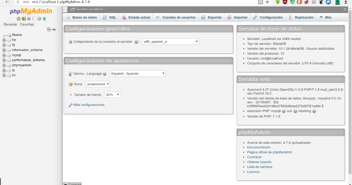Click the home icon in the navigation panel

click(18, 18)
